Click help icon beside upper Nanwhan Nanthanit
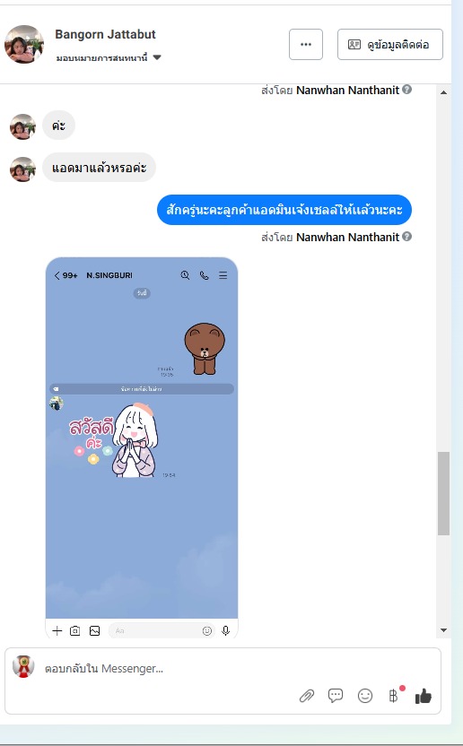The width and height of the screenshot is (463, 746). (x=406, y=89)
